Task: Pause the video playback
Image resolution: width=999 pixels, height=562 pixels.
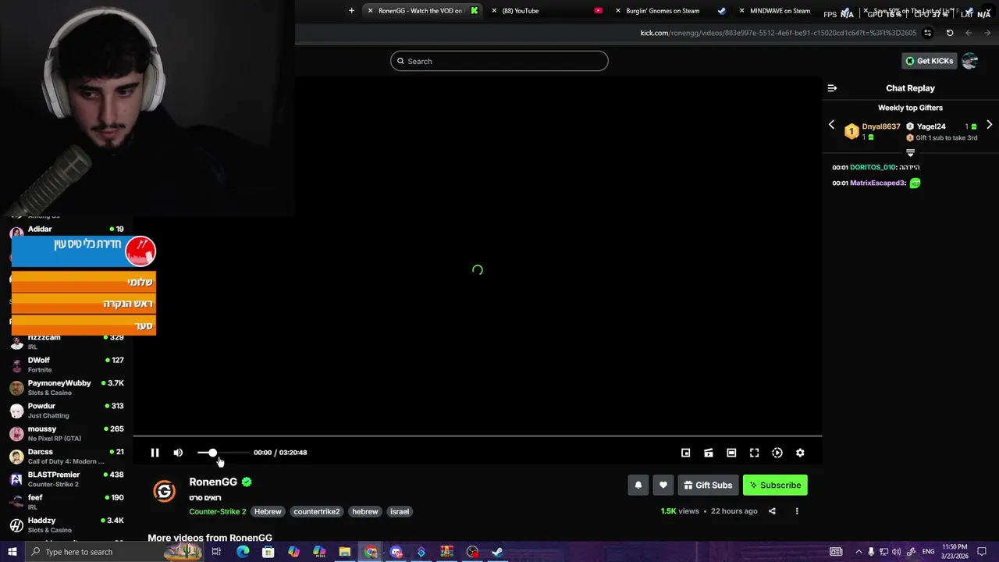Action: pyautogui.click(x=155, y=453)
